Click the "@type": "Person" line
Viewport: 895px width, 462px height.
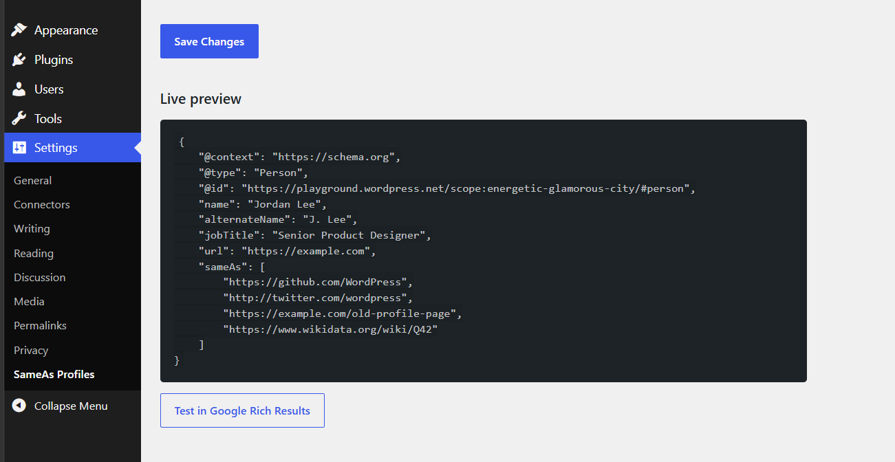point(253,173)
